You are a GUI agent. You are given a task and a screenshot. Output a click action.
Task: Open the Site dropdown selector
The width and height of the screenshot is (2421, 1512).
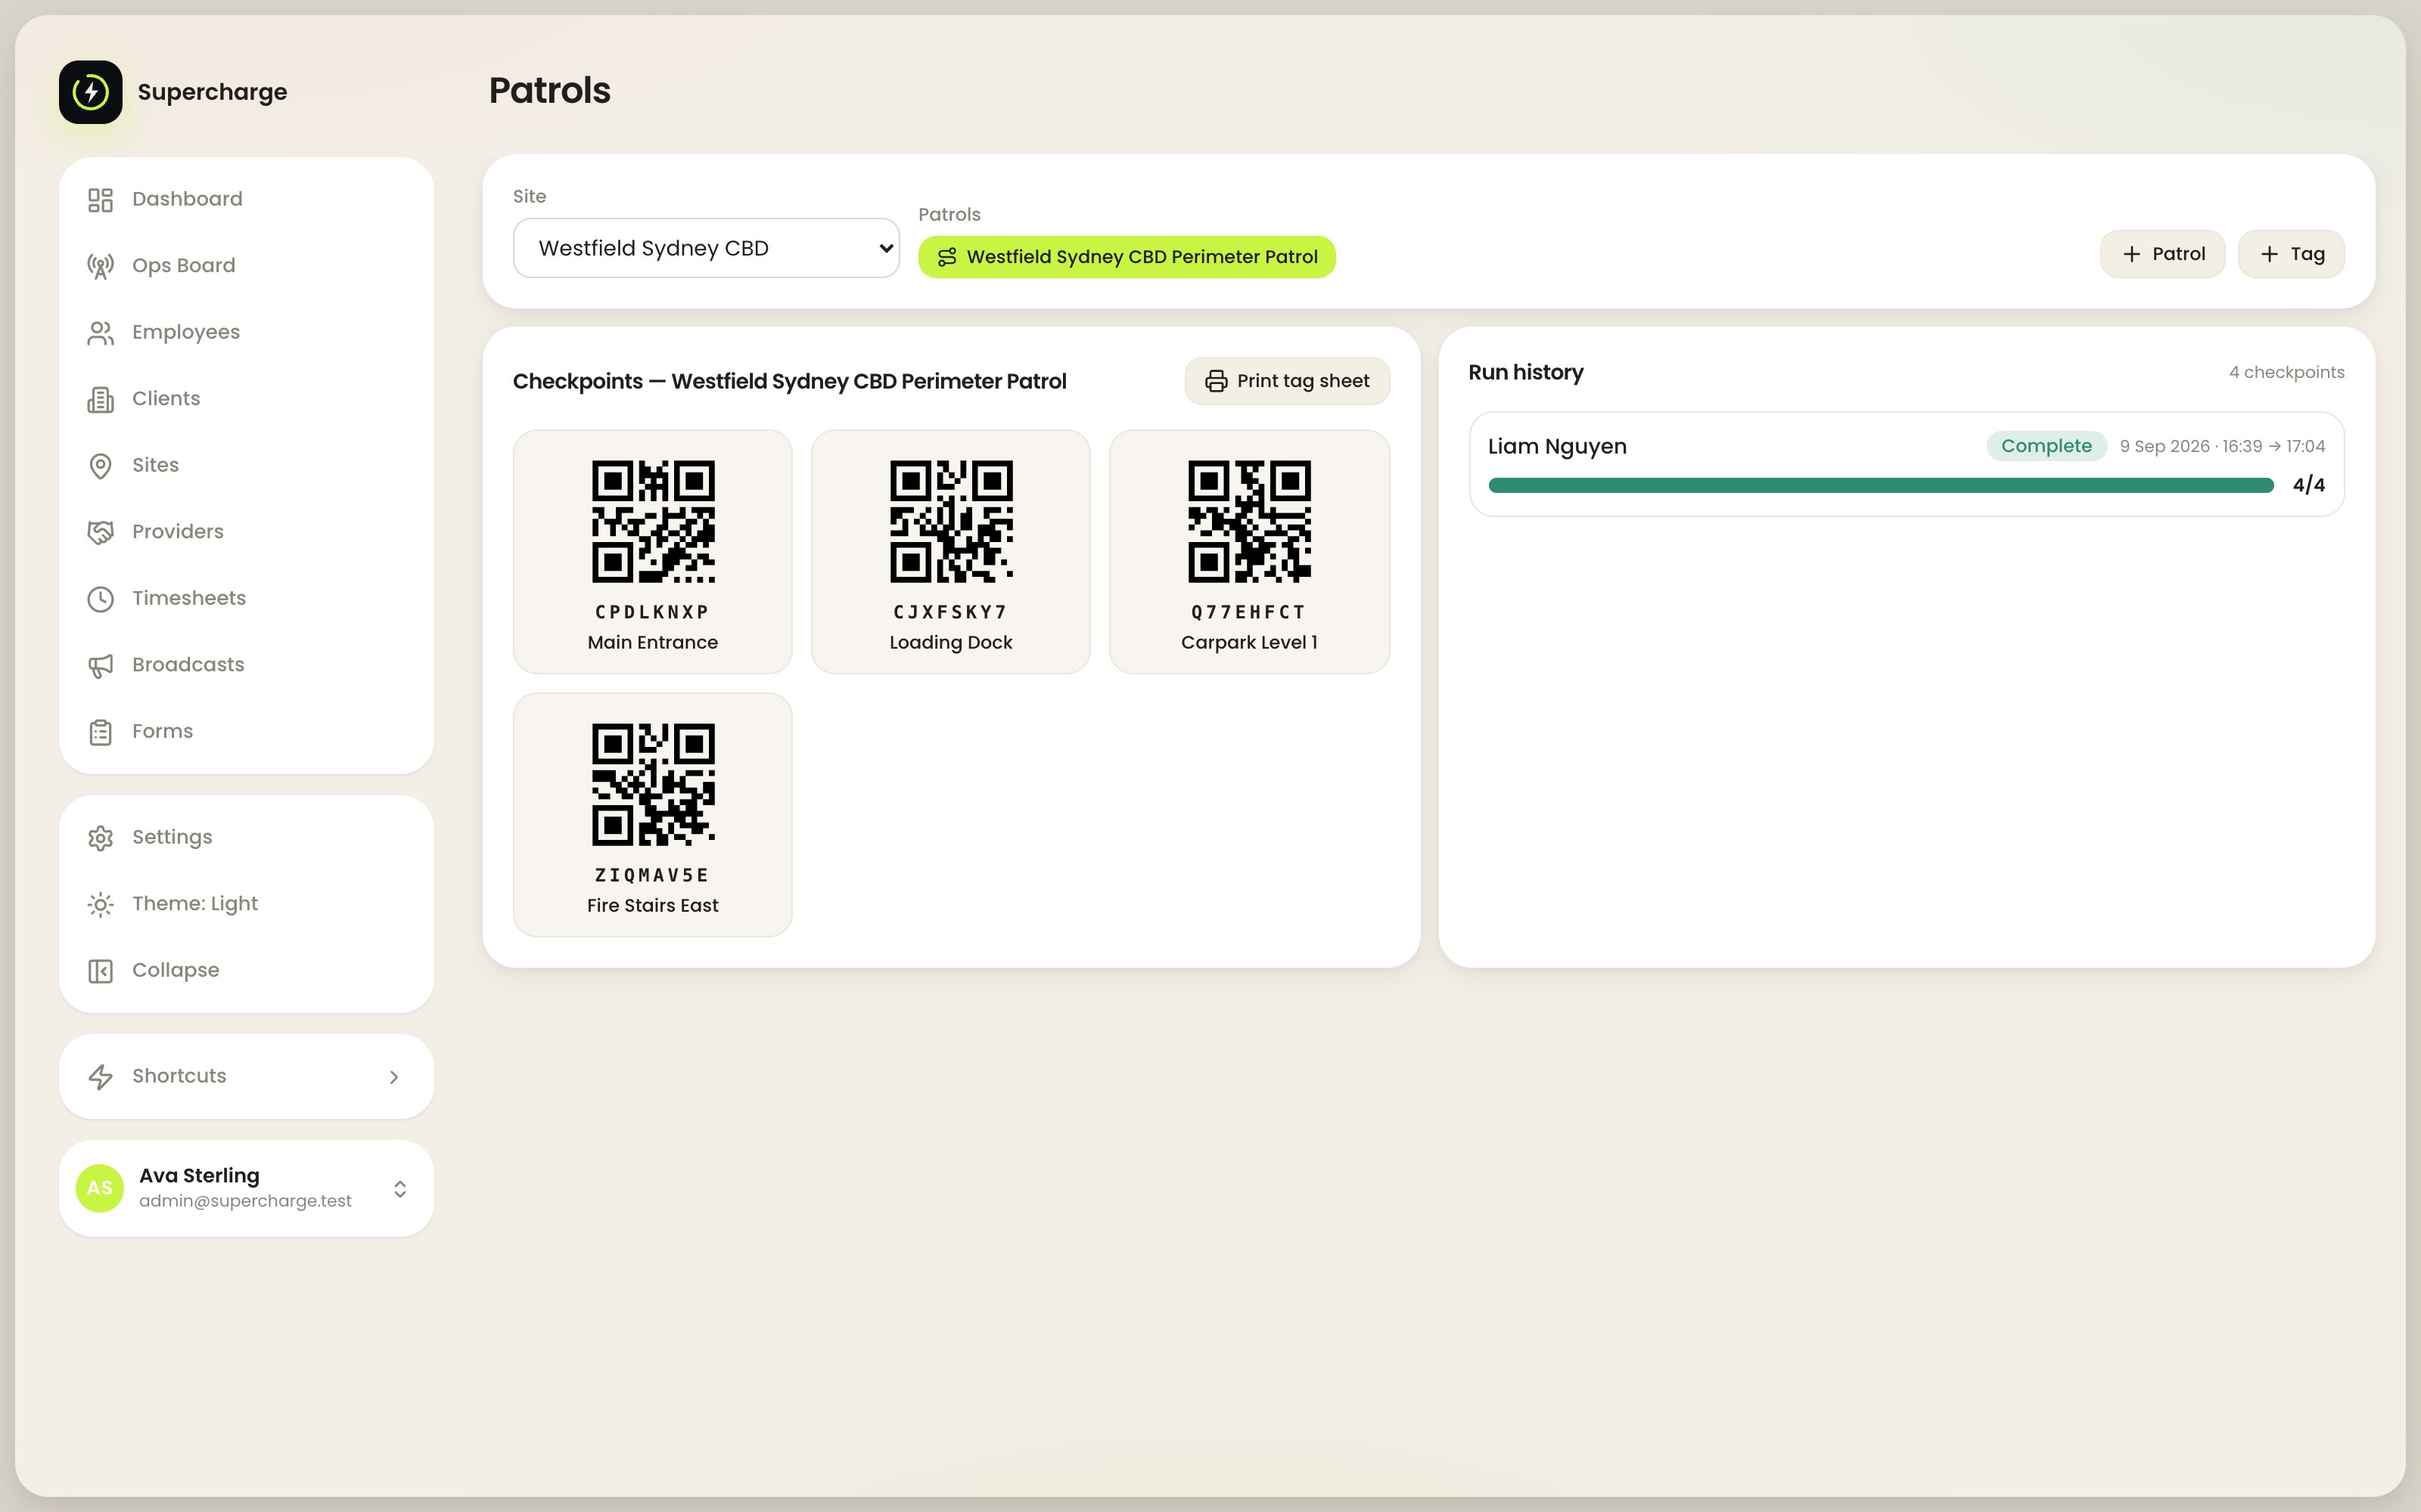pos(707,248)
